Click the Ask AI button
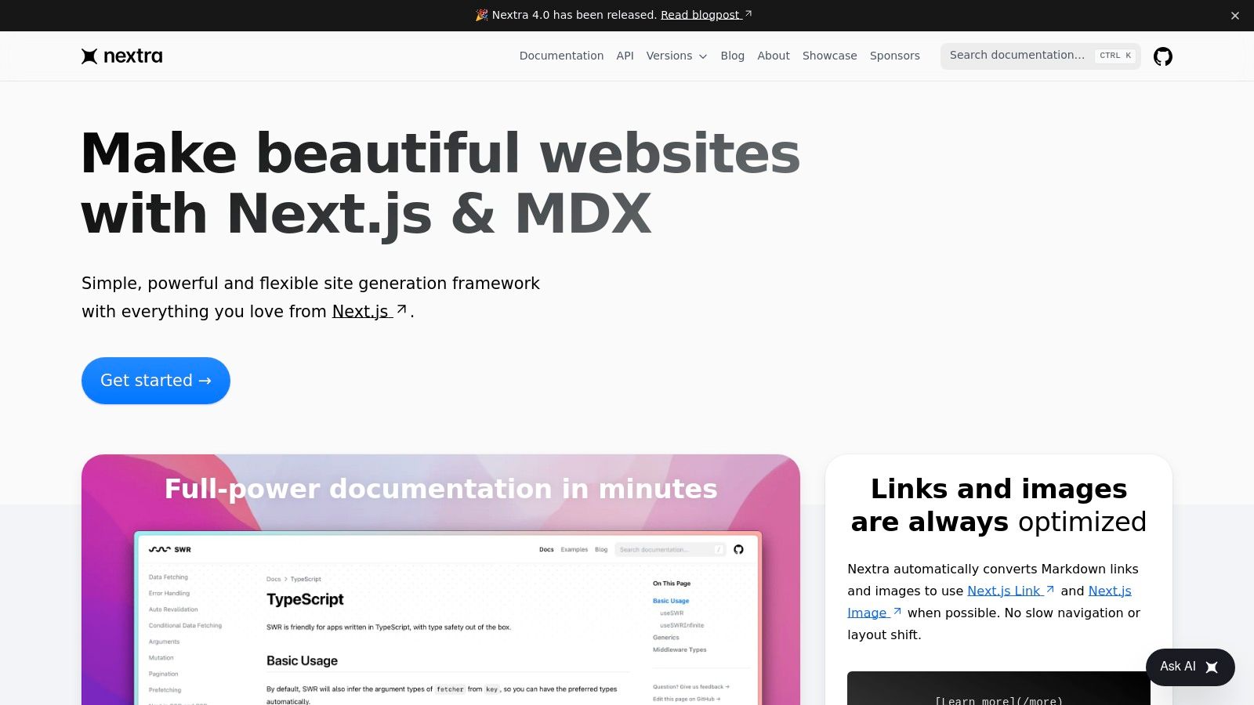Screen dimensions: 1254x705 click(1184, 667)
